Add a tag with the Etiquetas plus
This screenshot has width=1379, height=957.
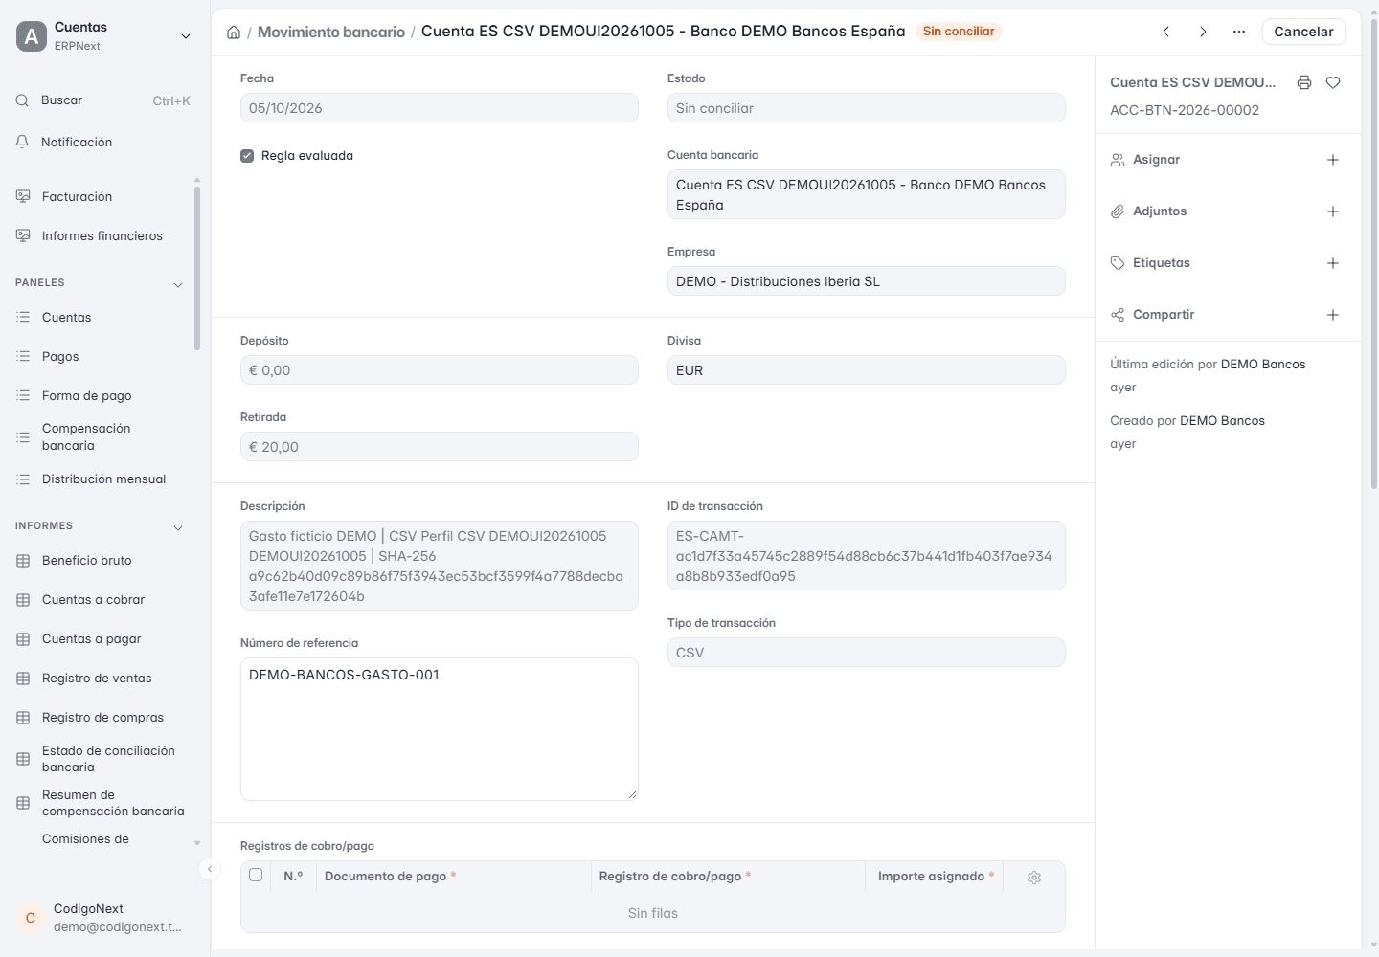coord(1333,263)
